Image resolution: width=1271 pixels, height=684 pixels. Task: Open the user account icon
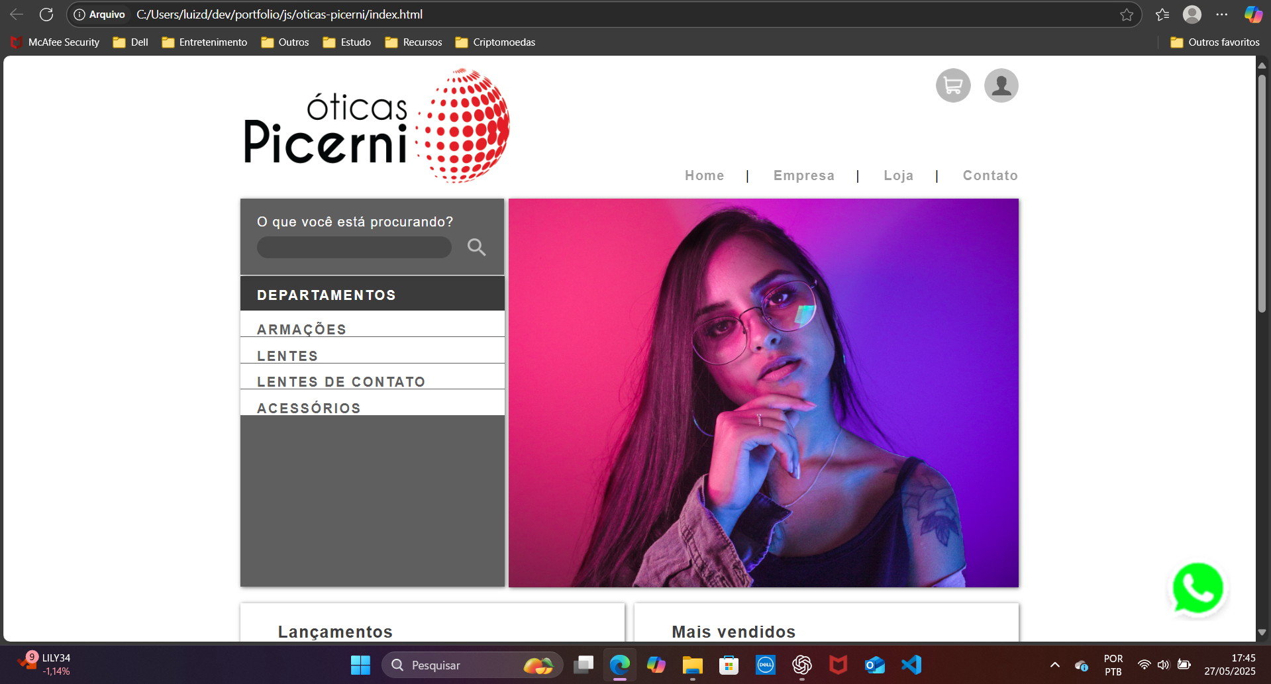(x=1000, y=85)
